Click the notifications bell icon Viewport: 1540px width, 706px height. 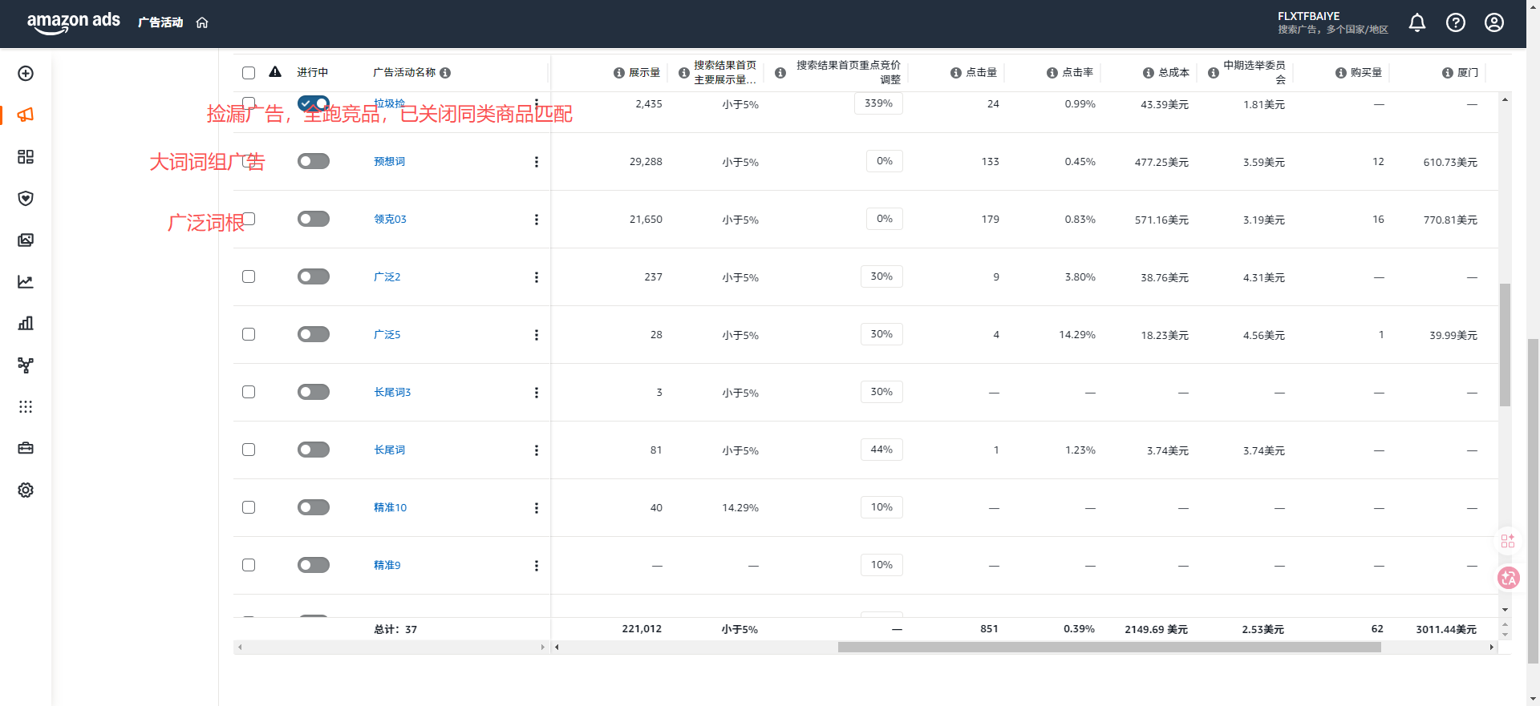coord(1417,22)
